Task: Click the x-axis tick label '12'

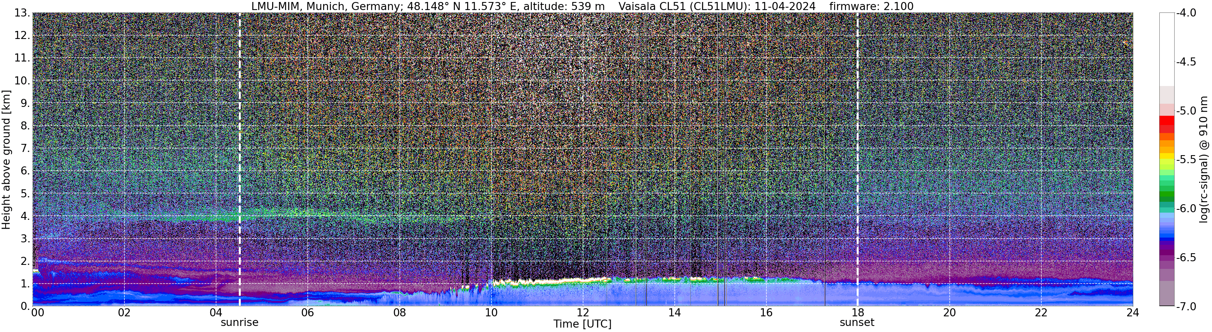Action: [582, 313]
